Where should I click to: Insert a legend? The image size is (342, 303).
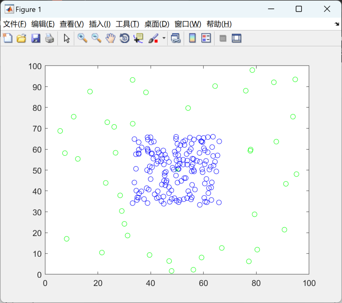[x=206, y=38]
